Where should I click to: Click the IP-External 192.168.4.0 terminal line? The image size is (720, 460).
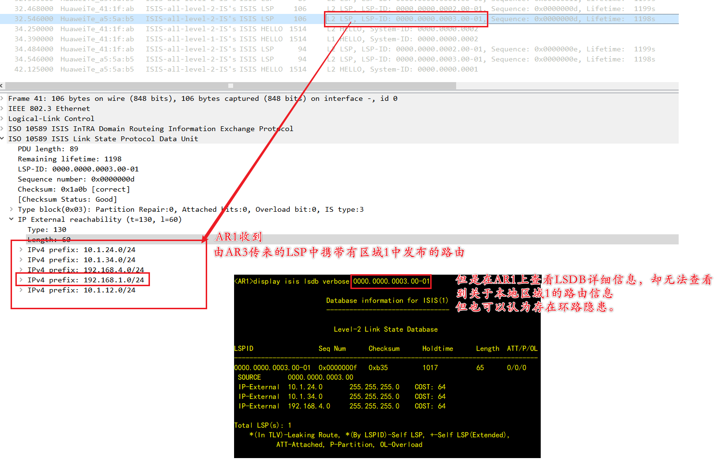point(342,406)
